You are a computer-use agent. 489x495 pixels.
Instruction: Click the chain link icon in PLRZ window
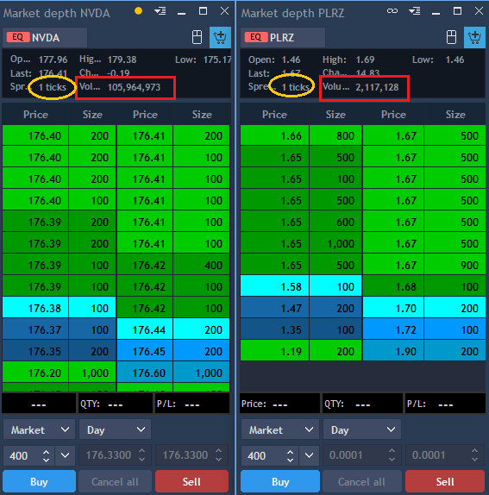click(x=392, y=11)
